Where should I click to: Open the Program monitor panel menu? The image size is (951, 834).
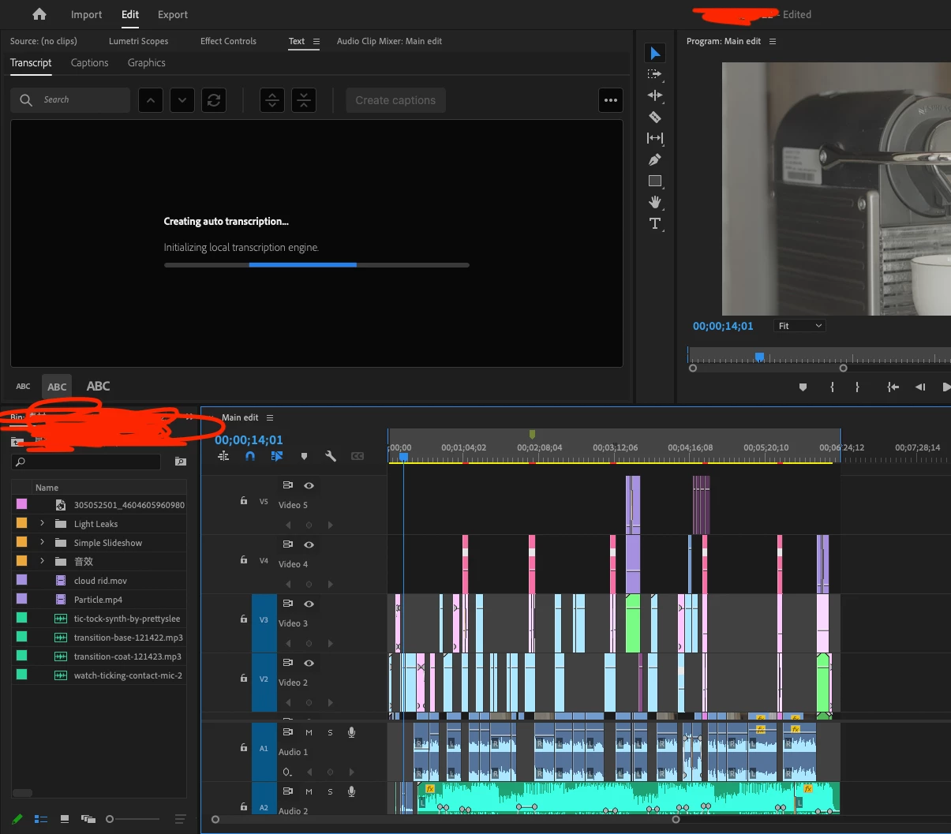[773, 41]
